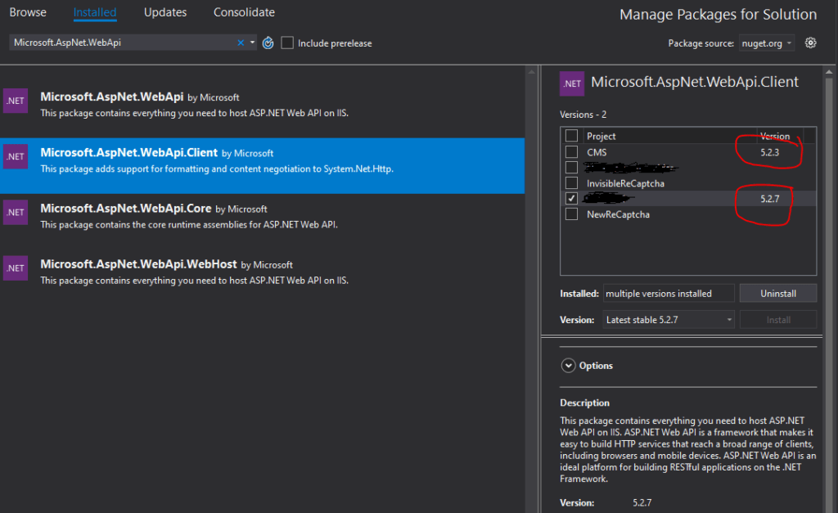Screen dimensions: 838x513
Task: Clear the search box with the X icon
Action: pos(241,43)
